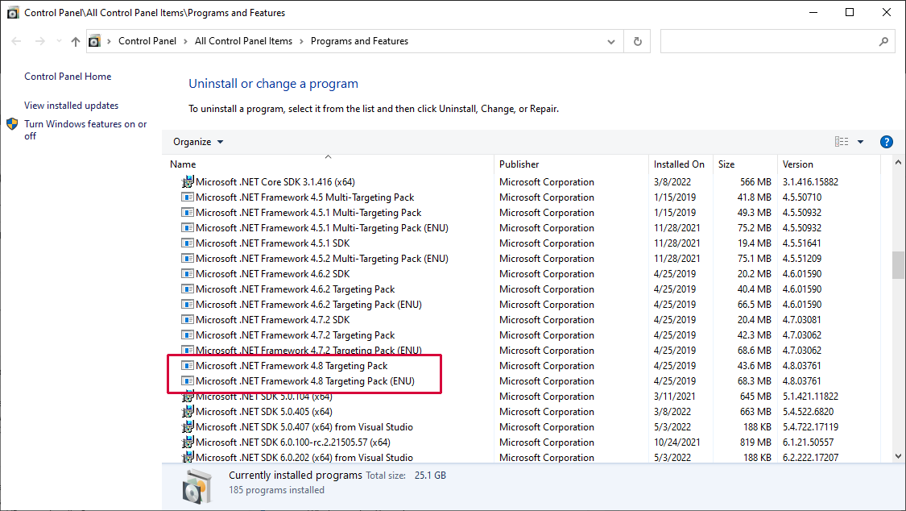The height and width of the screenshot is (511, 906).
Task: Open address bar history dropdown
Action: pyautogui.click(x=611, y=42)
